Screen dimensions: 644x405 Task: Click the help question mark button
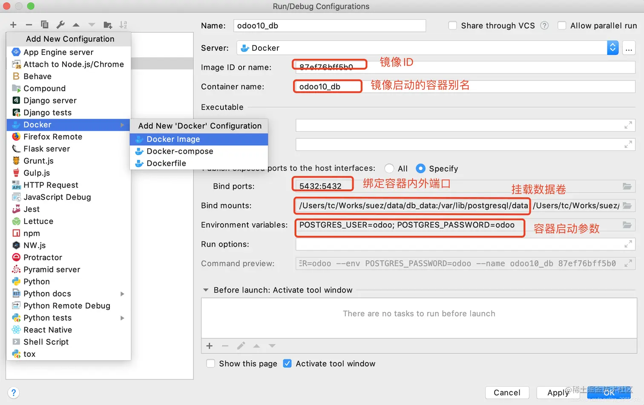14,393
